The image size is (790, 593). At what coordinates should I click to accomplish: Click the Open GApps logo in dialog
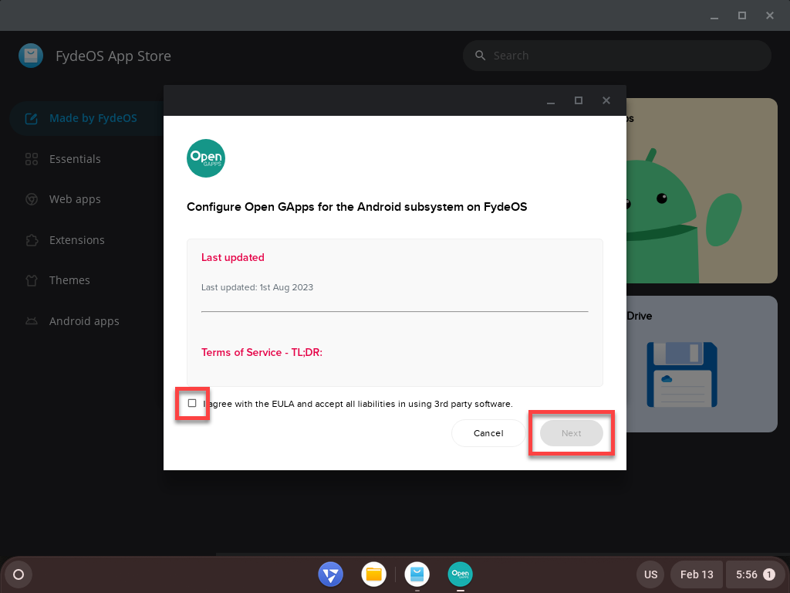point(205,158)
